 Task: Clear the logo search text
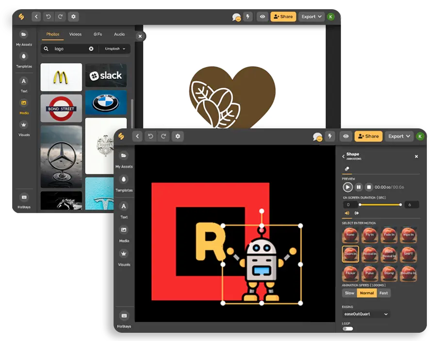pyautogui.click(x=91, y=49)
